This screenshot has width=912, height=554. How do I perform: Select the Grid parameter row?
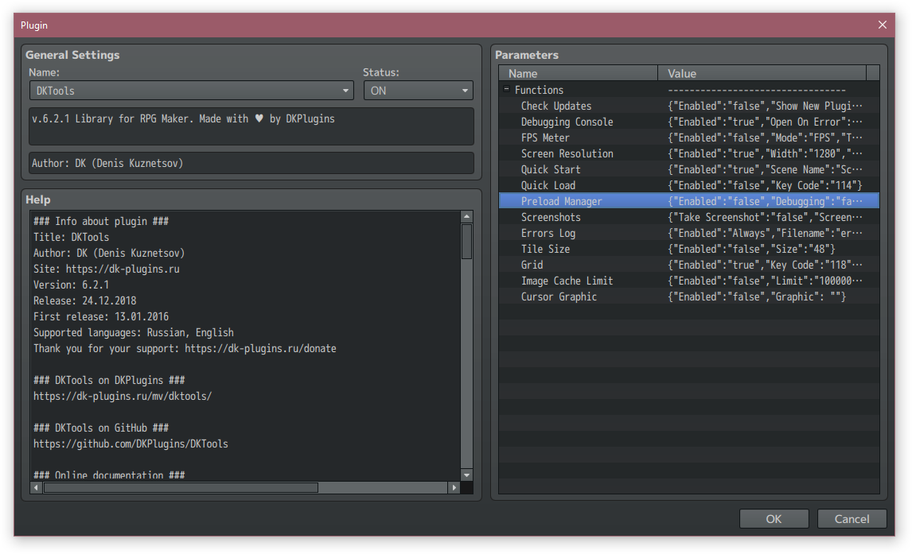pos(688,265)
